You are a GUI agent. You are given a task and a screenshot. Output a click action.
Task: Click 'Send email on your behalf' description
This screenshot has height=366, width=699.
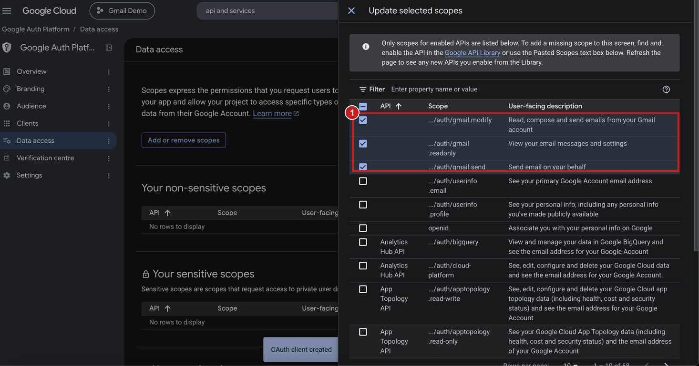547,167
